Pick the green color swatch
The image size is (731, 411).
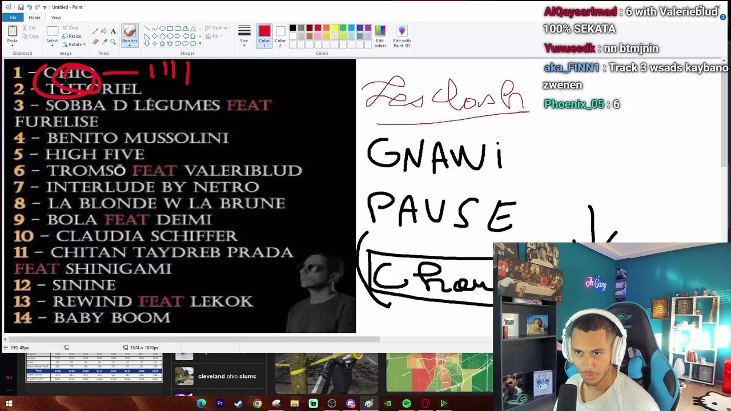[x=343, y=28]
